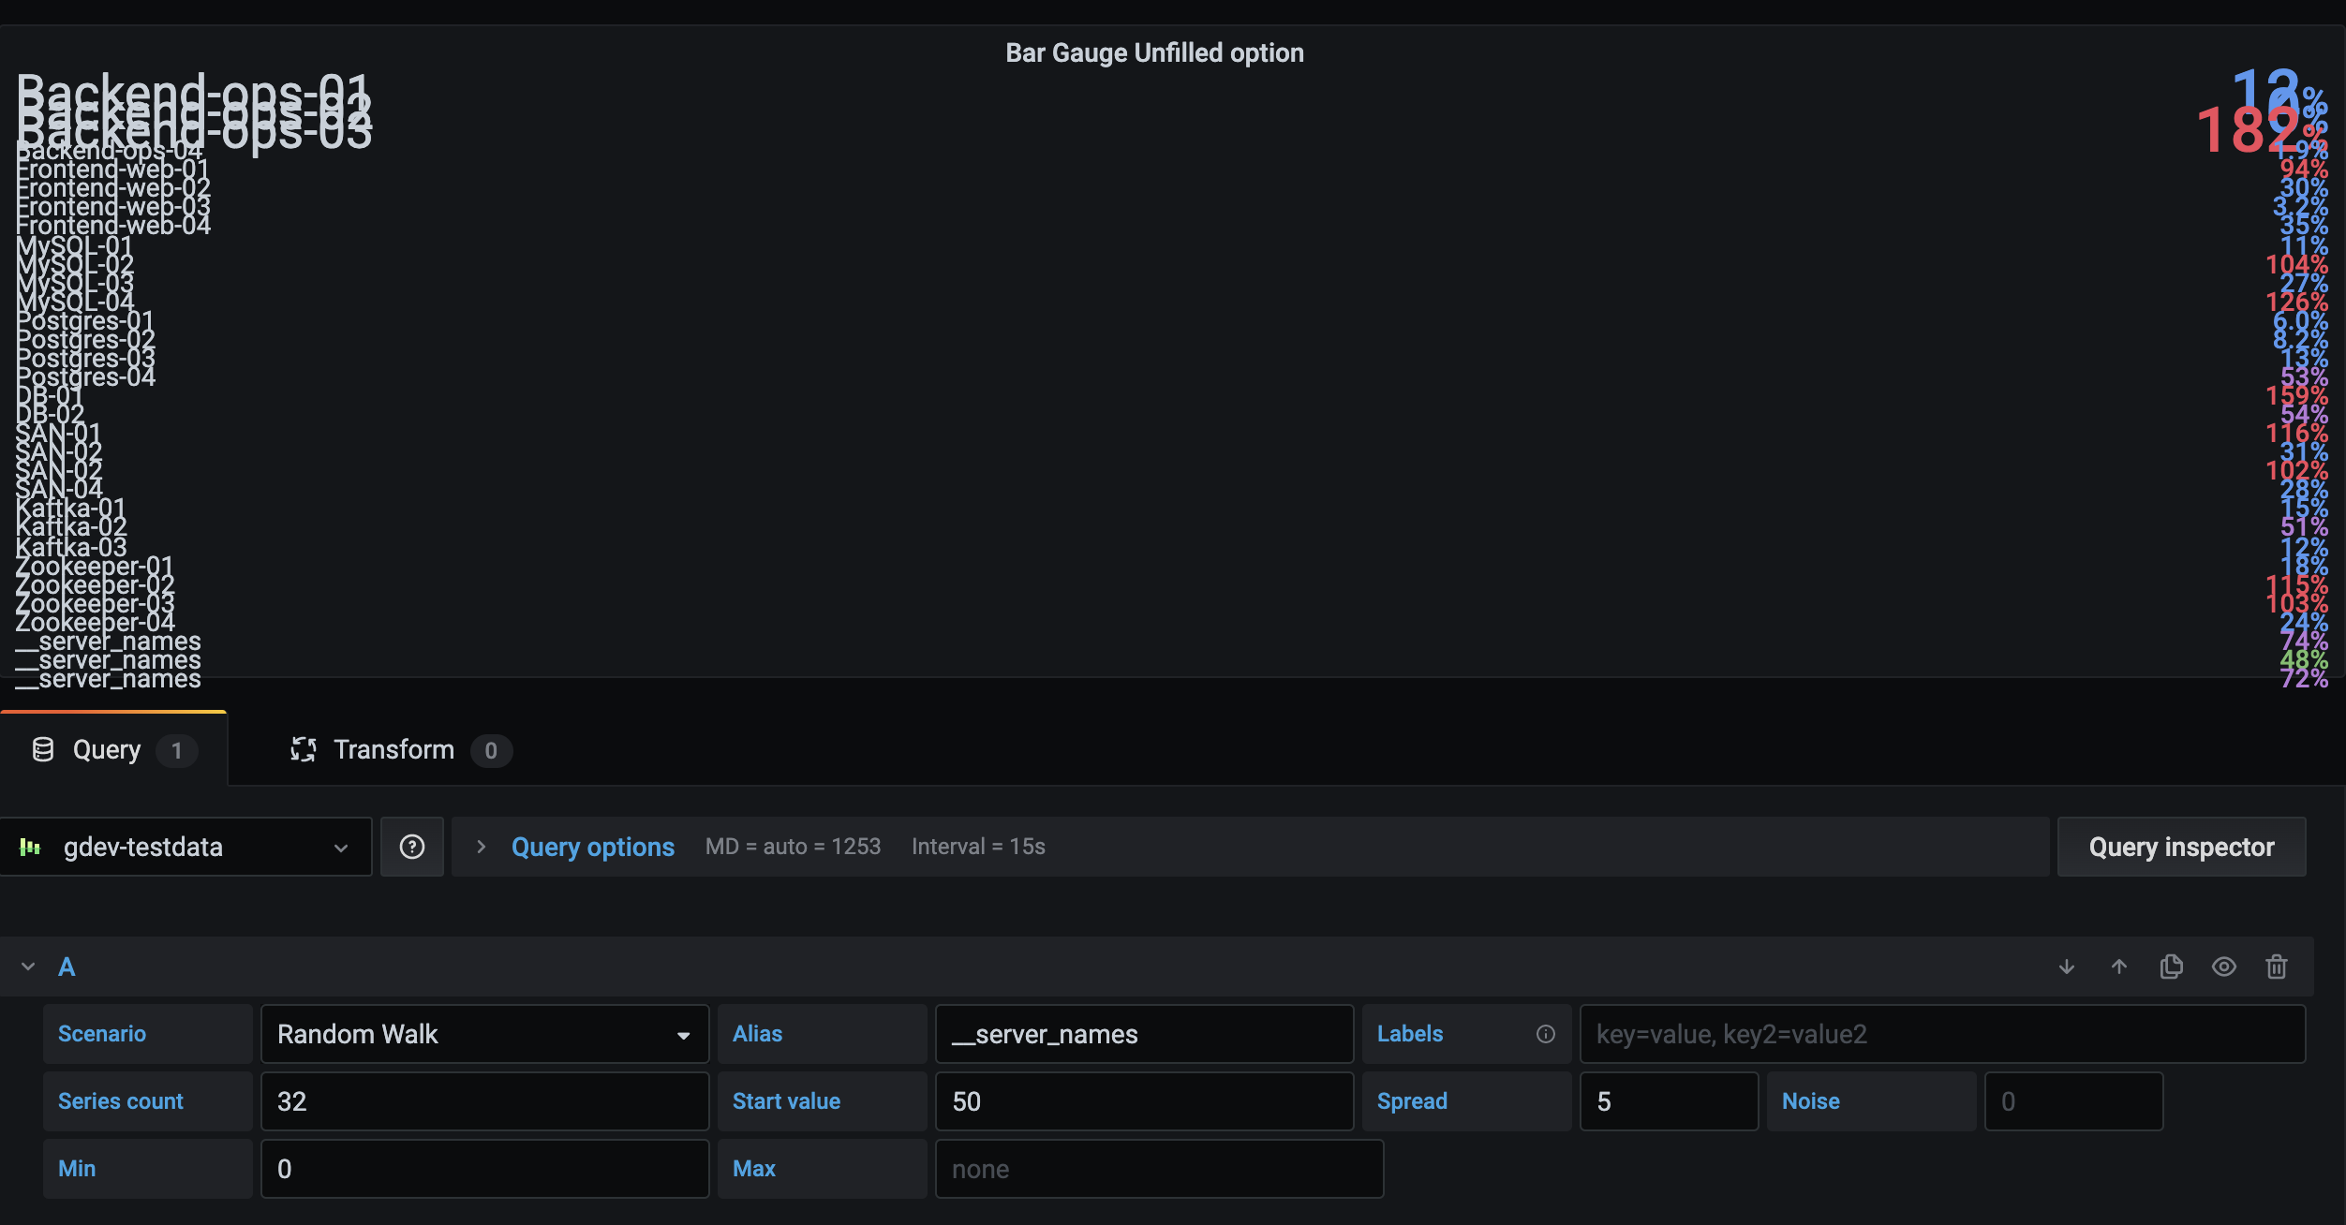Click the Series count field showing 32
The height and width of the screenshot is (1225, 2346).
click(x=483, y=1101)
